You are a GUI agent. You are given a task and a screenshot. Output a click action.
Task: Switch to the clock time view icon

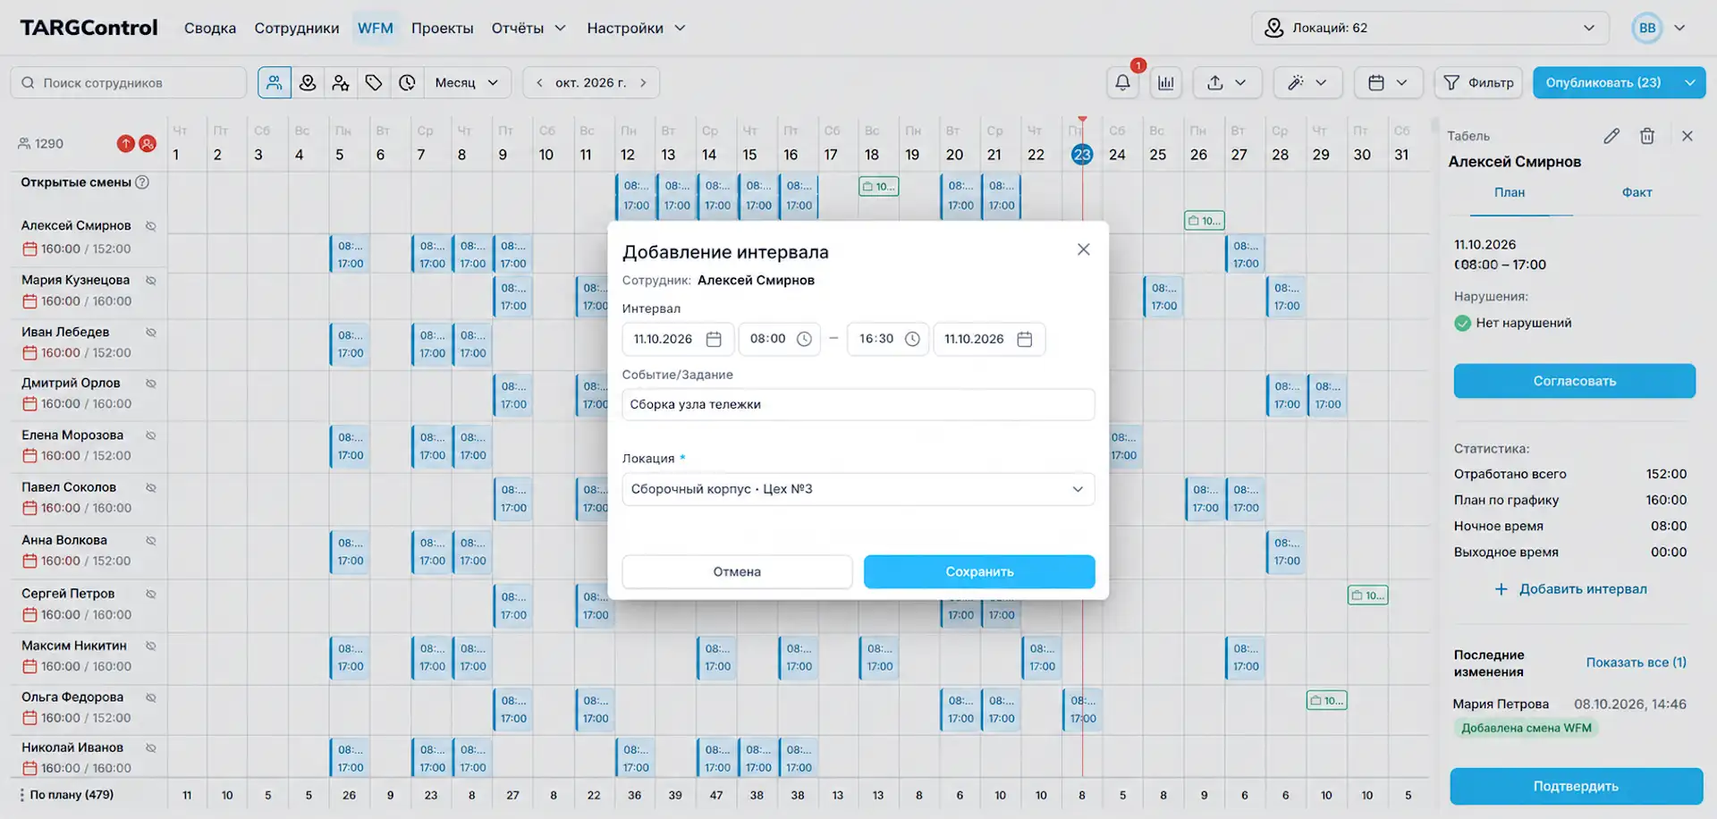tap(407, 82)
